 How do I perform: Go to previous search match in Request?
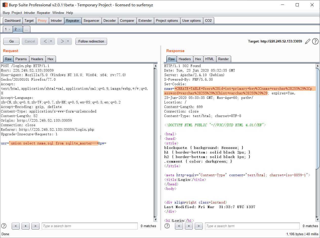[16, 226]
